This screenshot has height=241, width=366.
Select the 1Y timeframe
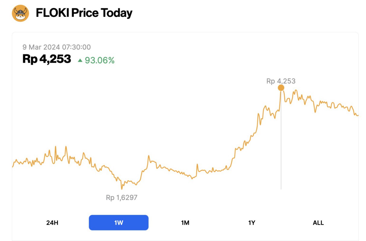[252, 223]
